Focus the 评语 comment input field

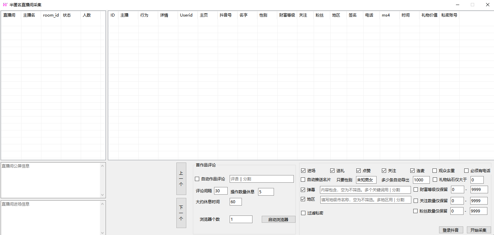(261, 179)
